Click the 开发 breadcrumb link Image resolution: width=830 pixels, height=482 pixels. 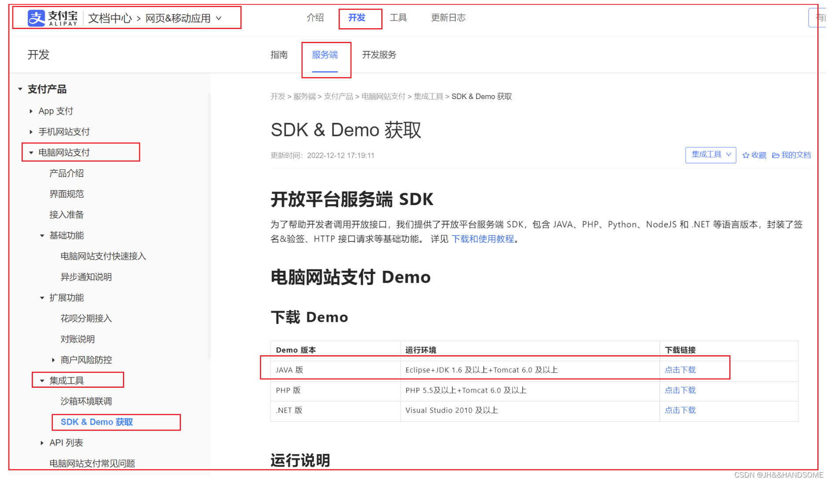click(x=278, y=96)
